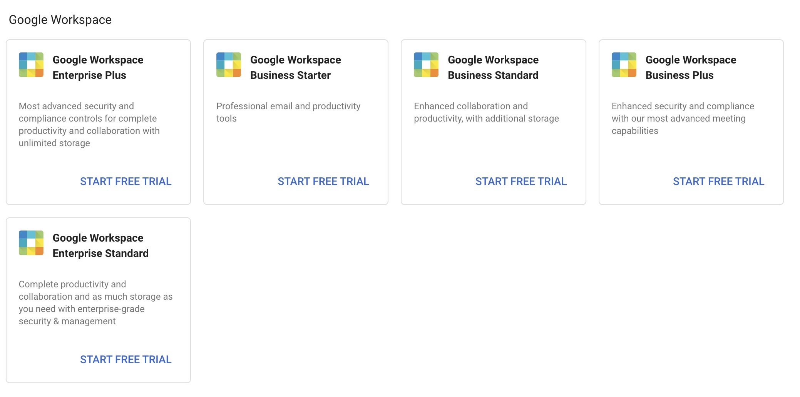Open the Google Workspace Business Standard title
The image size is (800, 397).
(493, 67)
